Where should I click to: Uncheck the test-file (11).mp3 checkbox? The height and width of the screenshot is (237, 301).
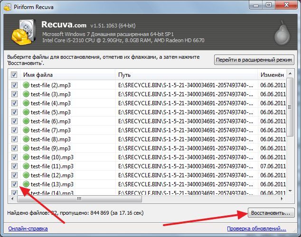tap(14, 166)
